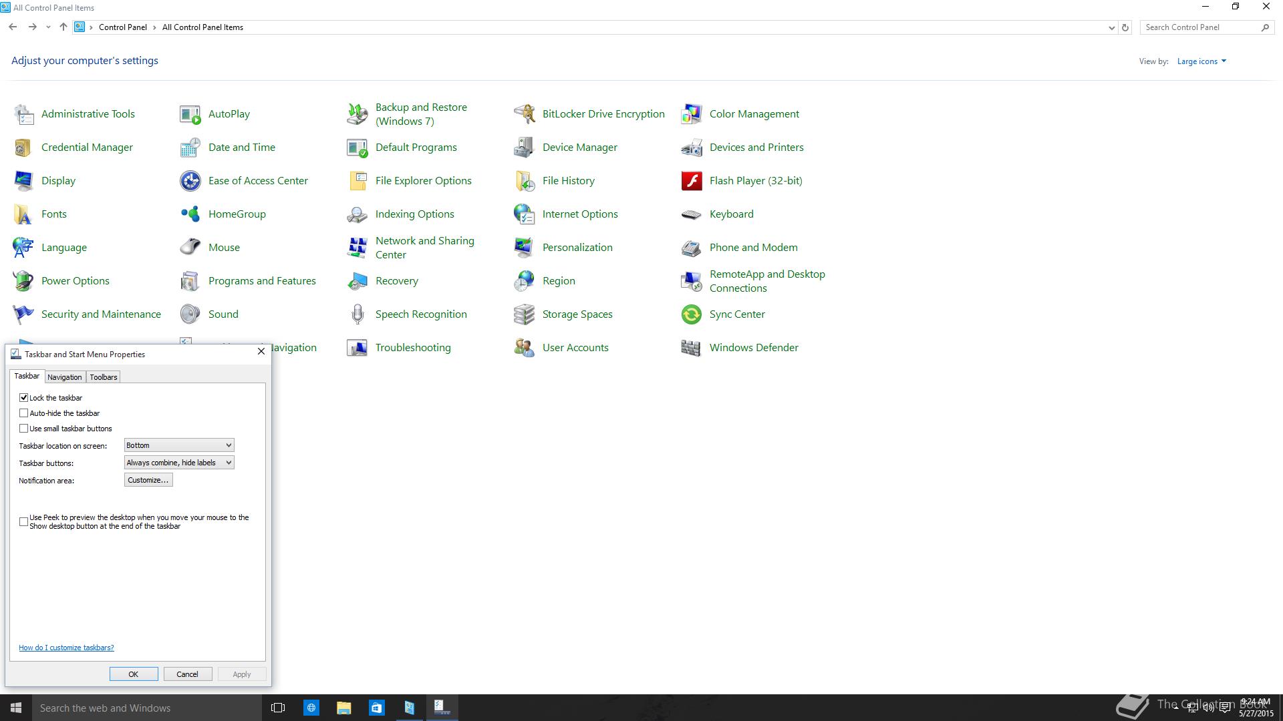Open Credential Manager icon
This screenshot has height=721, width=1283.
[23, 148]
